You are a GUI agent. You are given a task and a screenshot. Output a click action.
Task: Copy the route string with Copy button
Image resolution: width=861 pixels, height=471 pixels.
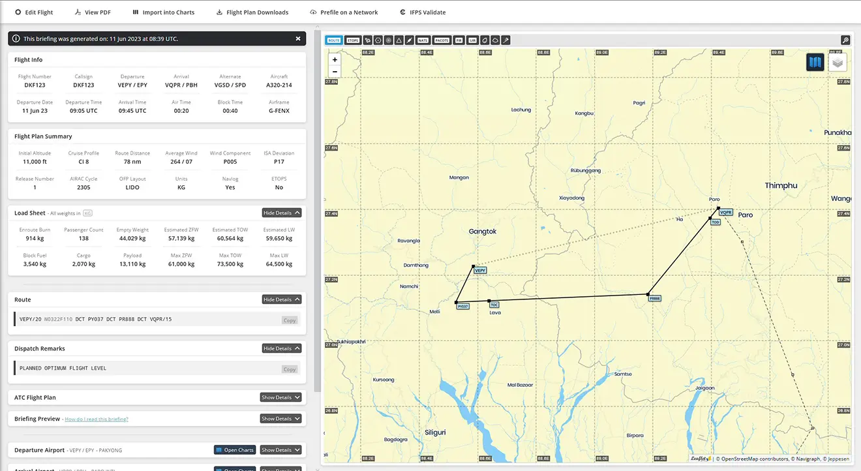tap(290, 320)
